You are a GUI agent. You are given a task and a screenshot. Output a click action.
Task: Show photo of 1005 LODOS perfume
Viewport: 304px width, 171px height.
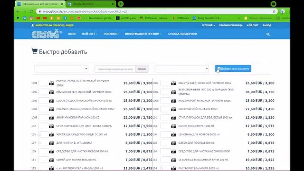tap(51, 101)
